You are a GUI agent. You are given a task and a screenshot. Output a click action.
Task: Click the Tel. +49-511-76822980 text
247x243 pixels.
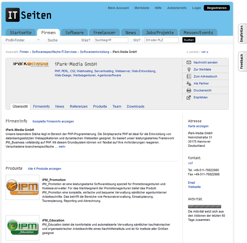[x=203, y=170]
